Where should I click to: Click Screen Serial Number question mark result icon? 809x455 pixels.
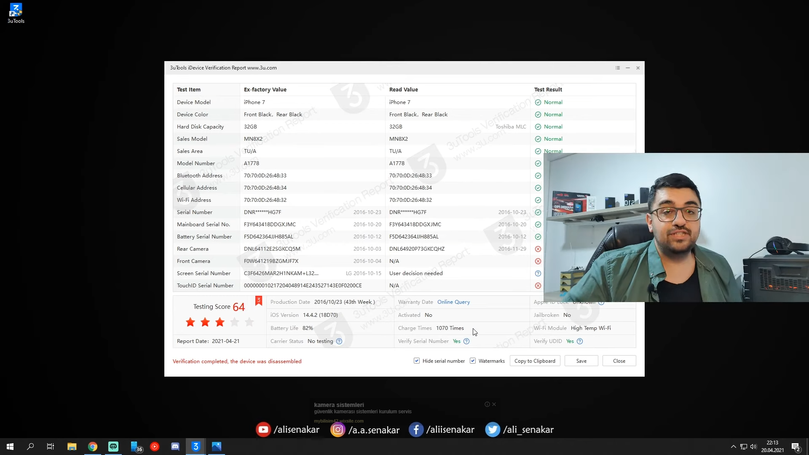point(538,273)
